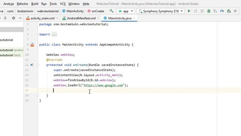241x136 pixels.
Task: Click Attach Debugger to Android Process icon
Action: click(229, 11)
